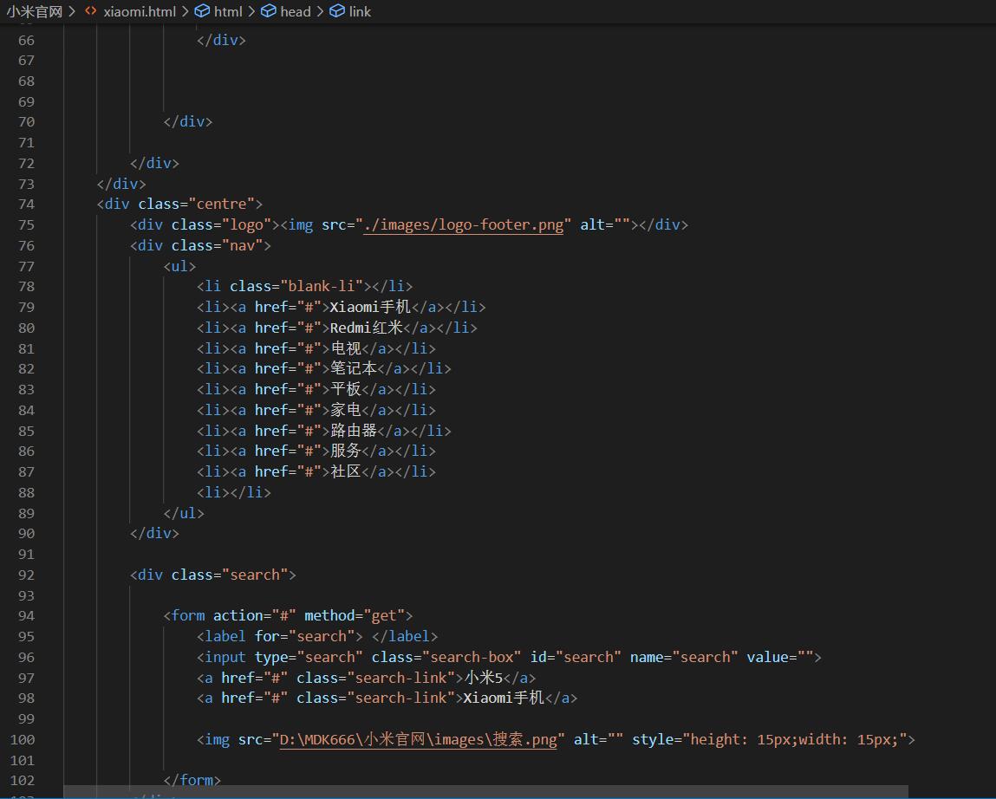Image resolution: width=996 pixels, height=799 pixels.
Task: Open the logo-footer.png underlined link
Action: pos(464,224)
